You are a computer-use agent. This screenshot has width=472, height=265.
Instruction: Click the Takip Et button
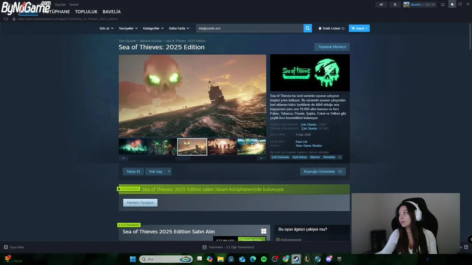(x=133, y=172)
